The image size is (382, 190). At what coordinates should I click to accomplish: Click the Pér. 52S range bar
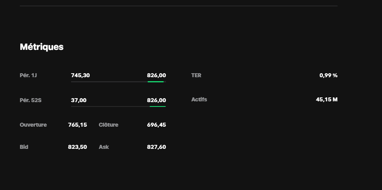(118, 106)
